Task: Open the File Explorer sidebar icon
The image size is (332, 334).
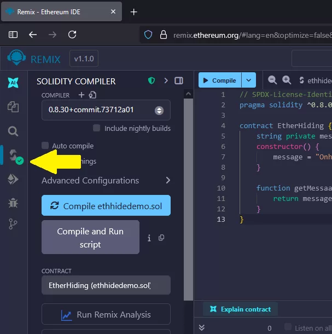Action: pyautogui.click(x=13, y=107)
